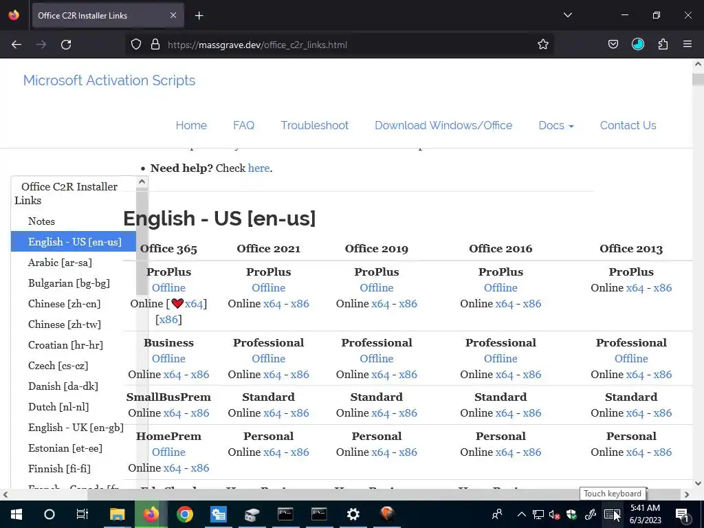Jump to Bulgarian [bg-bg] in sidebar
The image size is (704, 528).
(x=69, y=283)
